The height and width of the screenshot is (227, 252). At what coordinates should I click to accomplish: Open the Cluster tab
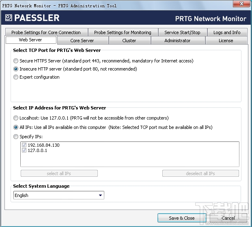[129, 41]
